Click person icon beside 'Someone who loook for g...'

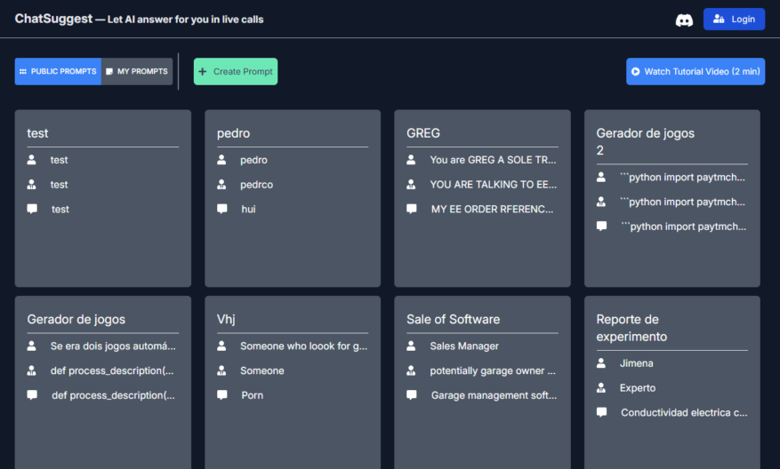click(x=221, y=346)
